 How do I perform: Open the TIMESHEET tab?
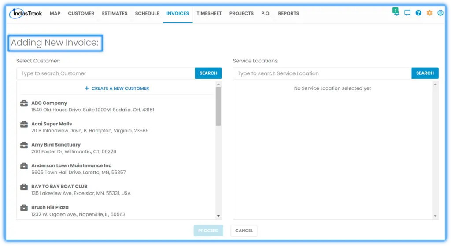tap(209, 13)
